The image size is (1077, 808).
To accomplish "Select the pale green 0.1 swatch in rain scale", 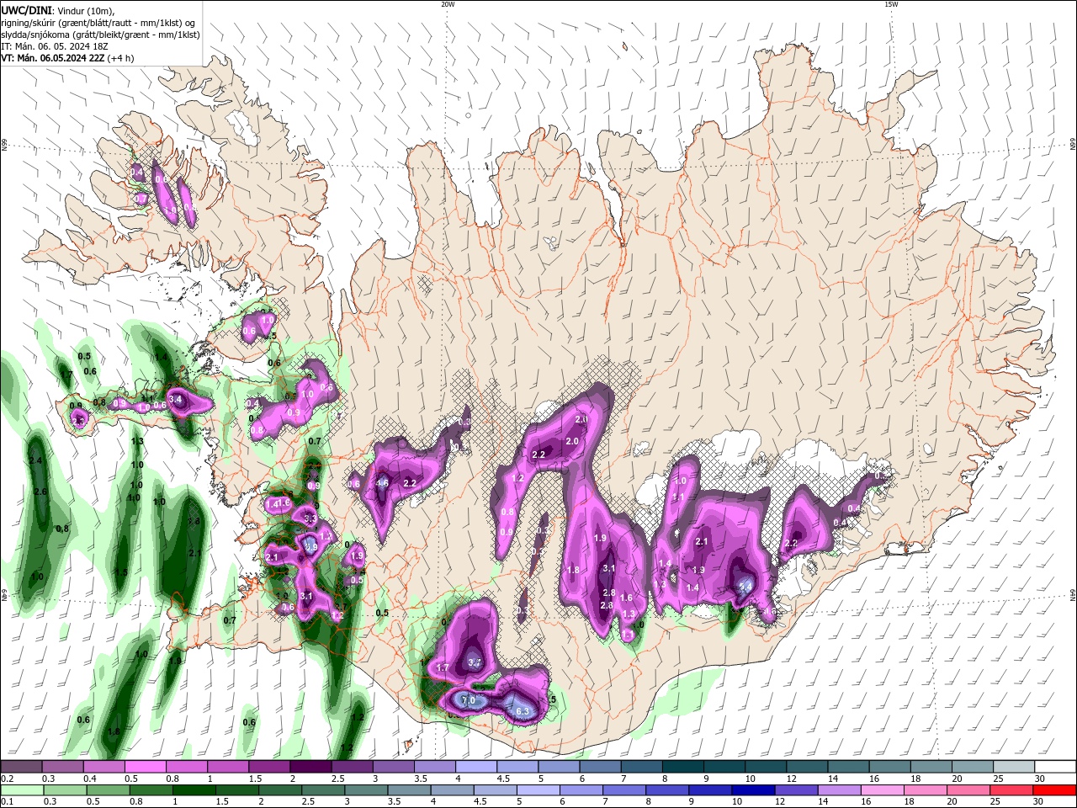I will tap(22, 790).
